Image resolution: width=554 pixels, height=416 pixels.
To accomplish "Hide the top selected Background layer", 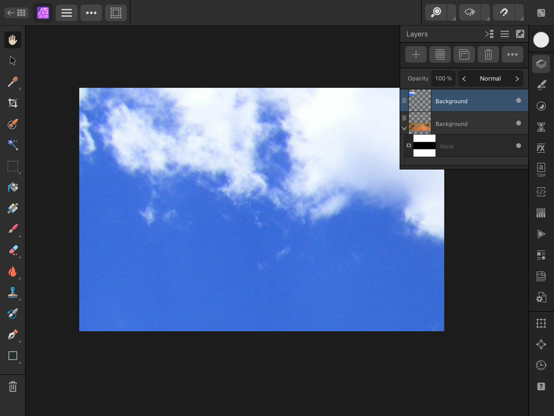I will pyautogui.click(x=519, y=100).
